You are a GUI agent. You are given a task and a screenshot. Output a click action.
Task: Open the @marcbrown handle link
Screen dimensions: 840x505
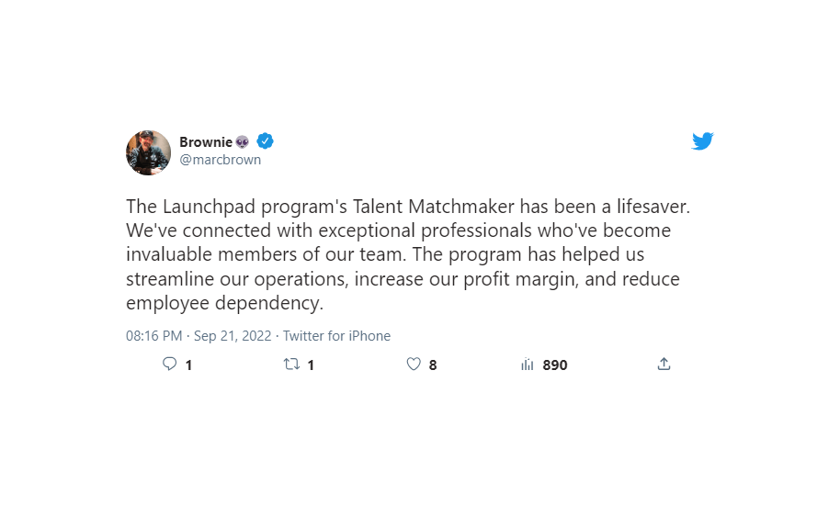[221, 160]
